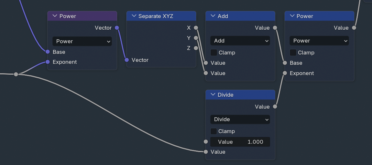Click the Vector output socket of the purple Power node
The image size is (372, 165).
point(117,28)
